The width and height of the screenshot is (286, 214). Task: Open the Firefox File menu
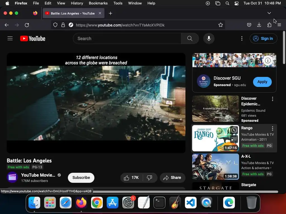pyautogui.click(x=36, y=3)
